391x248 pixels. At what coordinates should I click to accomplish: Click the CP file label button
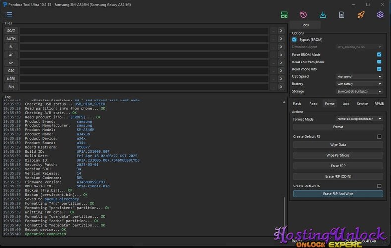[x=11, y=63]
